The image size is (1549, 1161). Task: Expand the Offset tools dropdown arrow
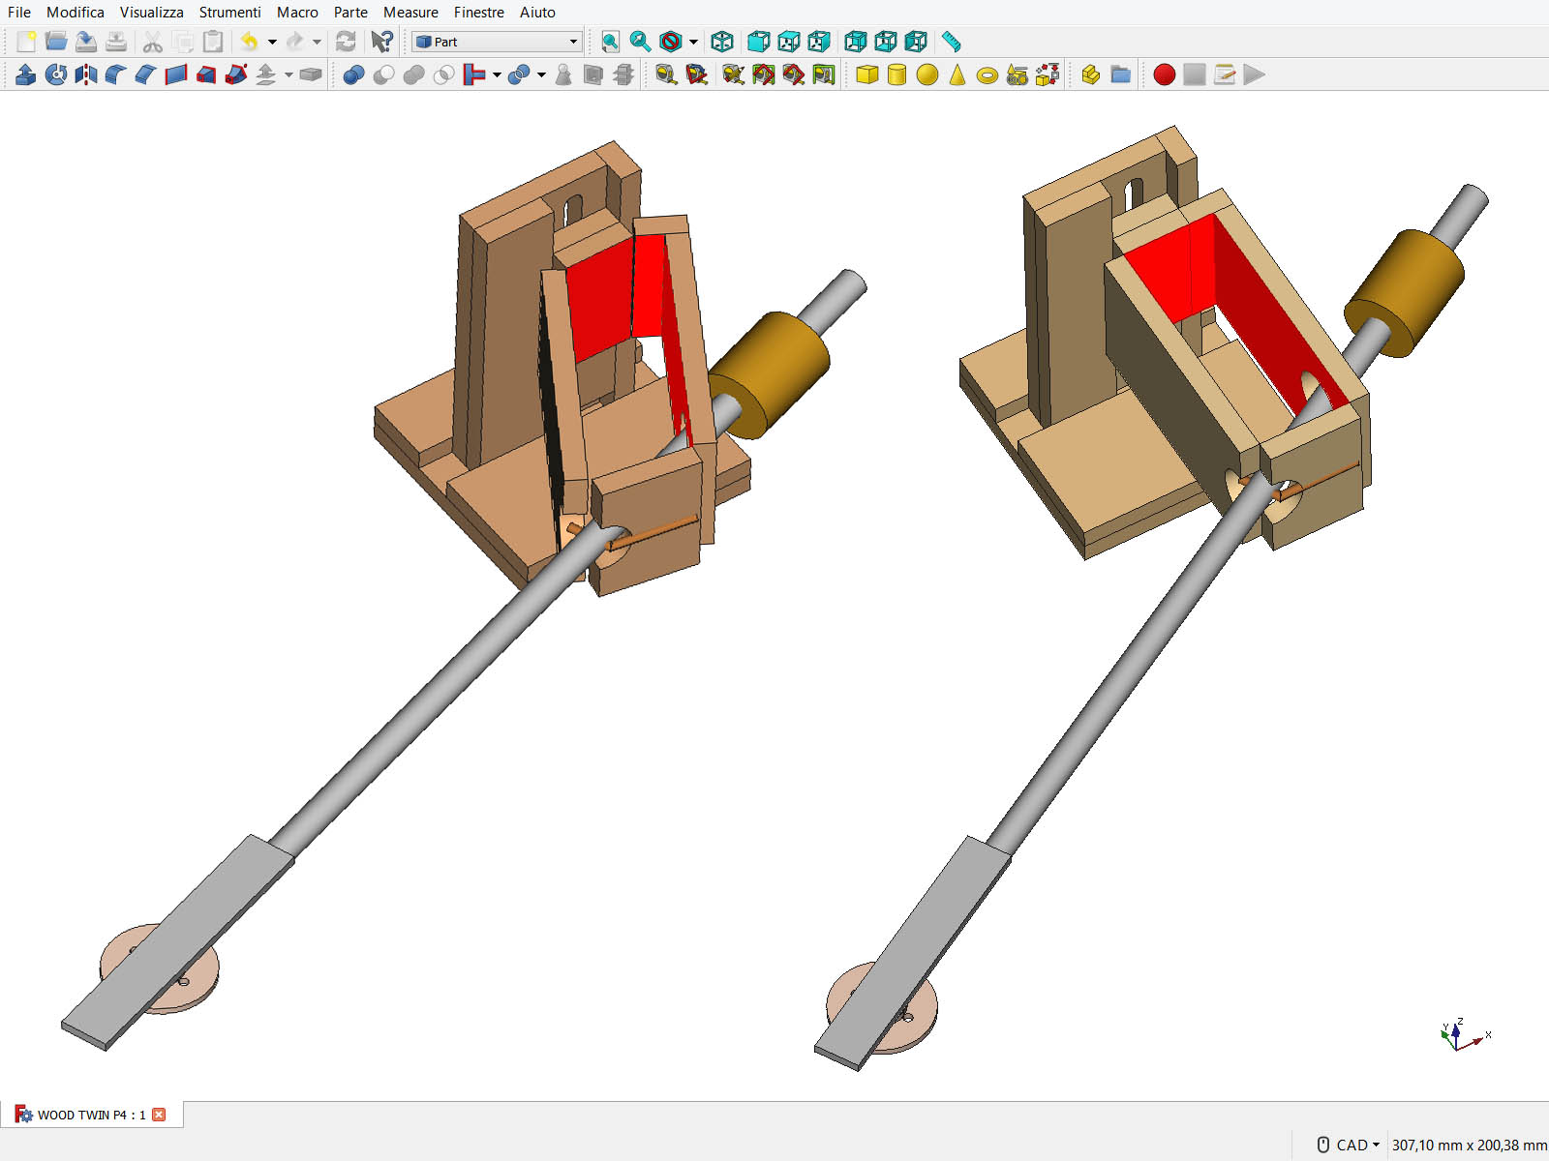point(289,74)
